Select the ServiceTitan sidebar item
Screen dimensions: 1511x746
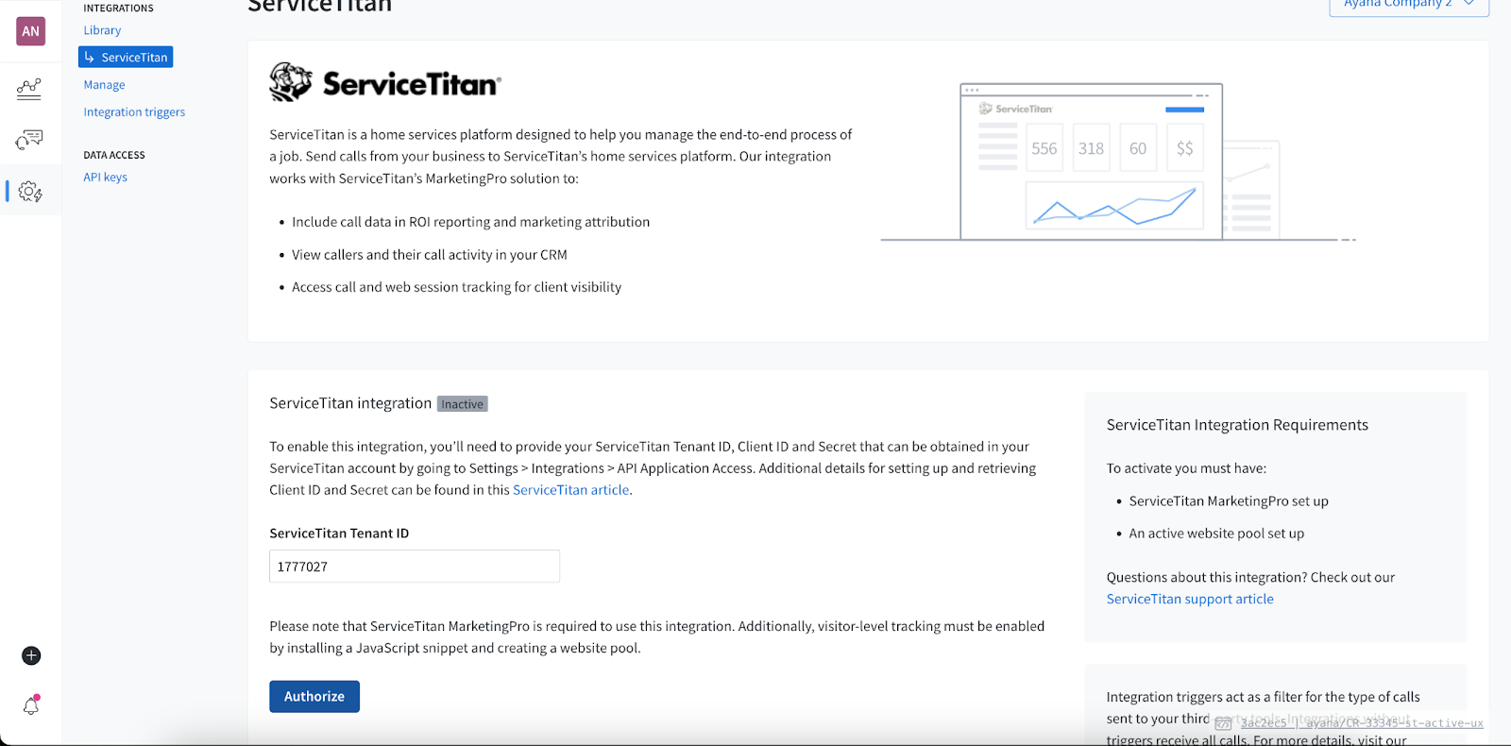[126, 58]
